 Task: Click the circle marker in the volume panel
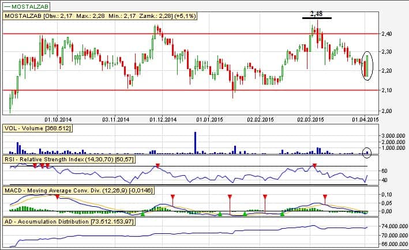click(367, 152)
